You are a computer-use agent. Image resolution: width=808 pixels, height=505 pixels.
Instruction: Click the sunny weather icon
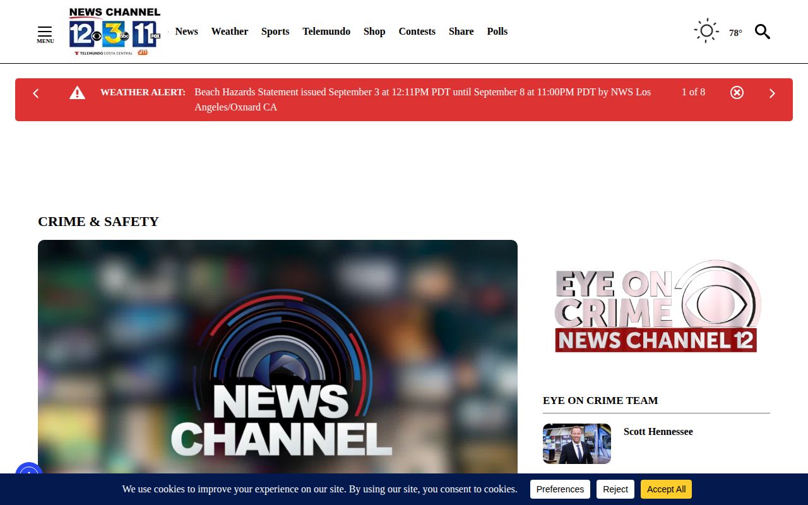pyautogui.click(x=706, y=31)
